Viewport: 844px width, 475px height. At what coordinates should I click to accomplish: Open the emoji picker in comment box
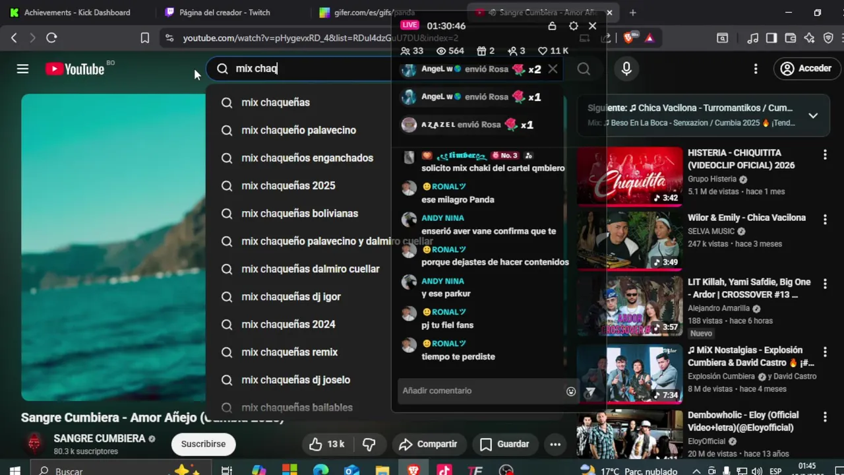(571, 391)
